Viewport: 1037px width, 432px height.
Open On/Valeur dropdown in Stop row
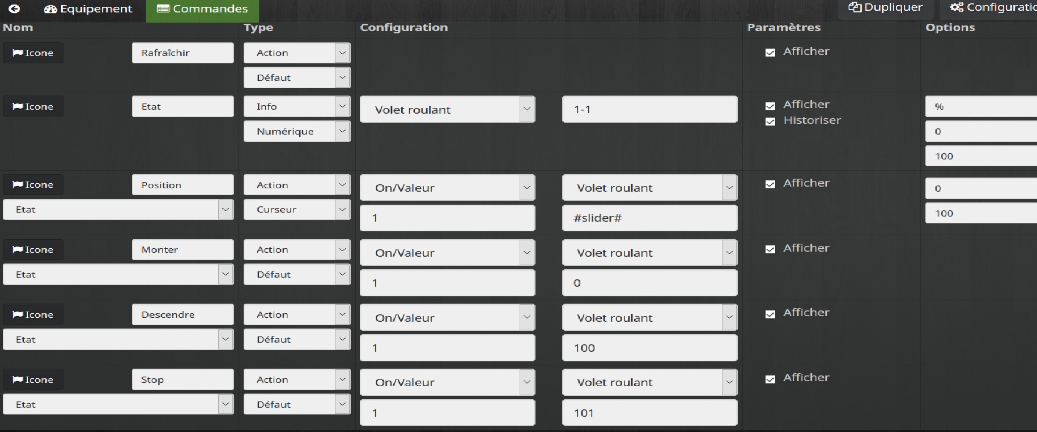[x=447, y=382]
